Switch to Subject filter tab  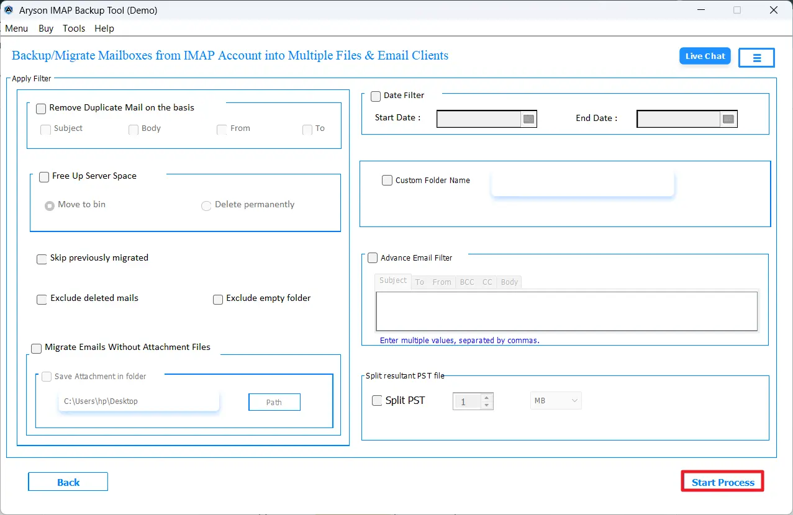(x=393, y=280)
